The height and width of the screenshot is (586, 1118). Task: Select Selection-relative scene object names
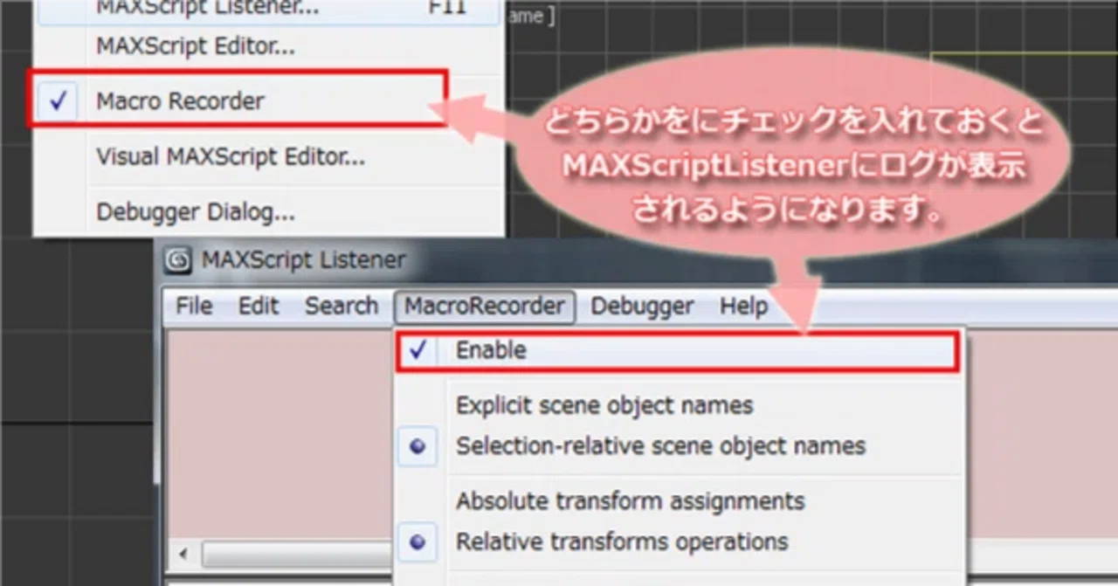[680, 446]
